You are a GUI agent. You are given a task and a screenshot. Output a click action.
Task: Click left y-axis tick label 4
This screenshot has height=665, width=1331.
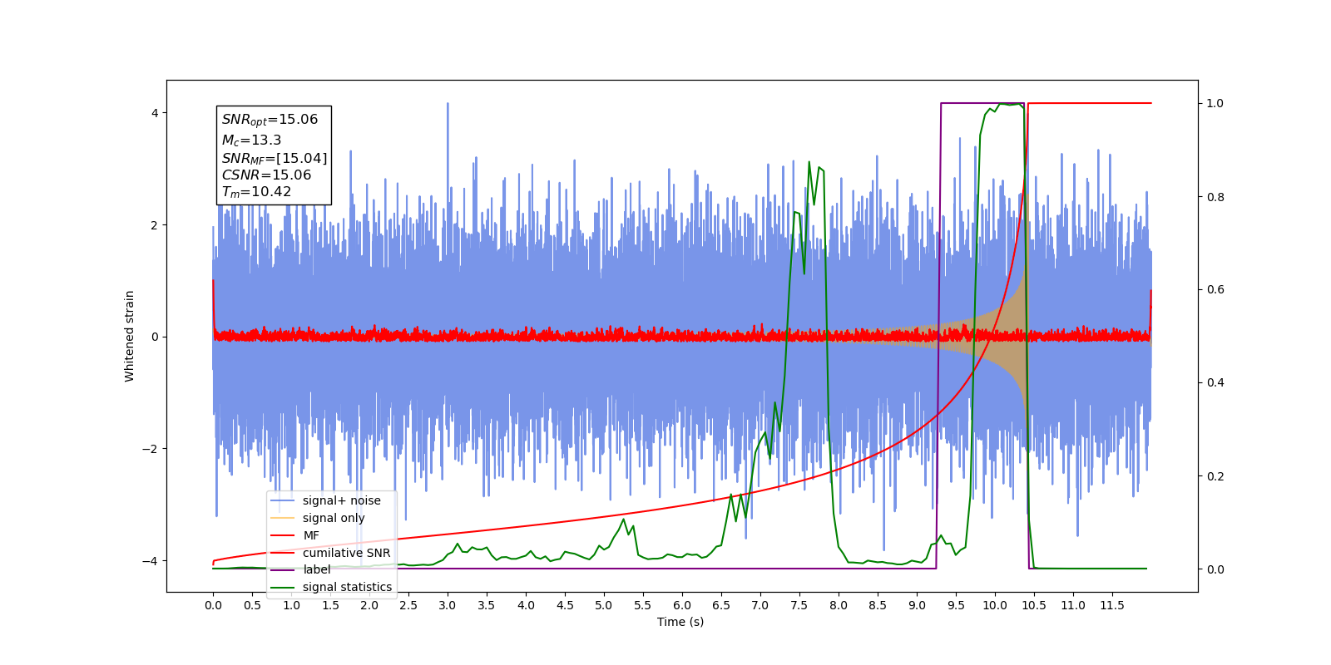[x=154, y=113]
